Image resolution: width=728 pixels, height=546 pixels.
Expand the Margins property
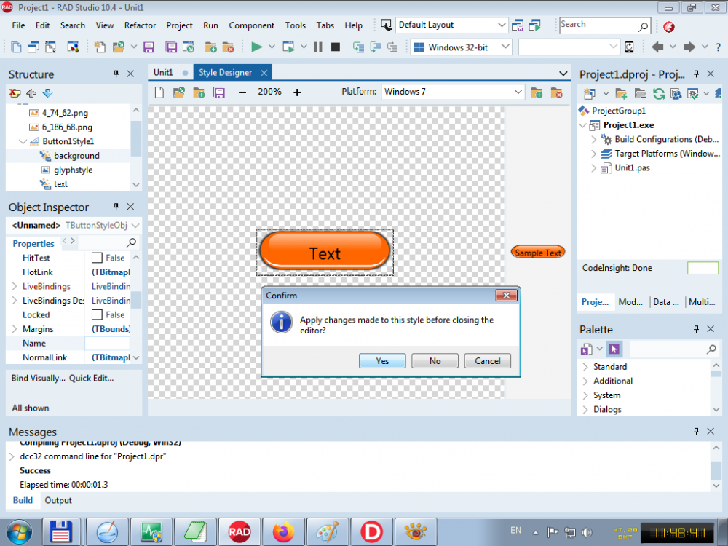15,329
